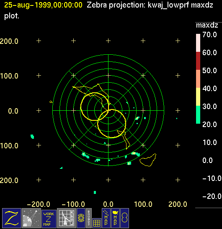Click the US outline MAP icon
222x229 pixels.
point(115,218)
